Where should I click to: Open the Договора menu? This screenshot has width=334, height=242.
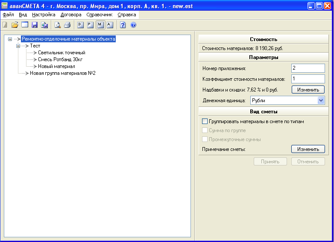[71, 15]
